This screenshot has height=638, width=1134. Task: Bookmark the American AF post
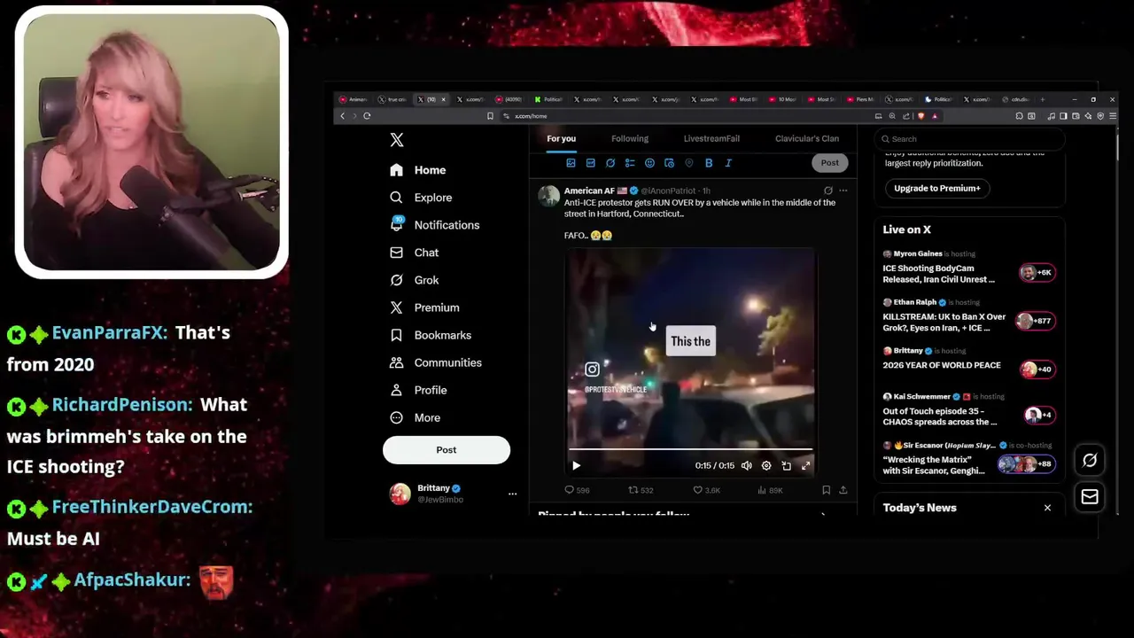point(826,490)
